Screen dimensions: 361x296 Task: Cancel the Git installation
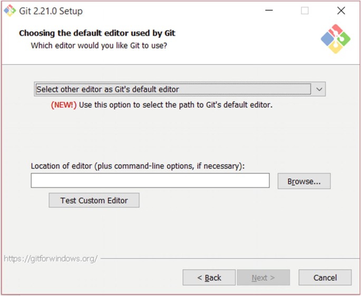point(325,278)
